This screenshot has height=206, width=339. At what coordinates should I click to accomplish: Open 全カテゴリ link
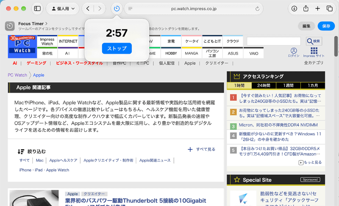tap(314, 63)
